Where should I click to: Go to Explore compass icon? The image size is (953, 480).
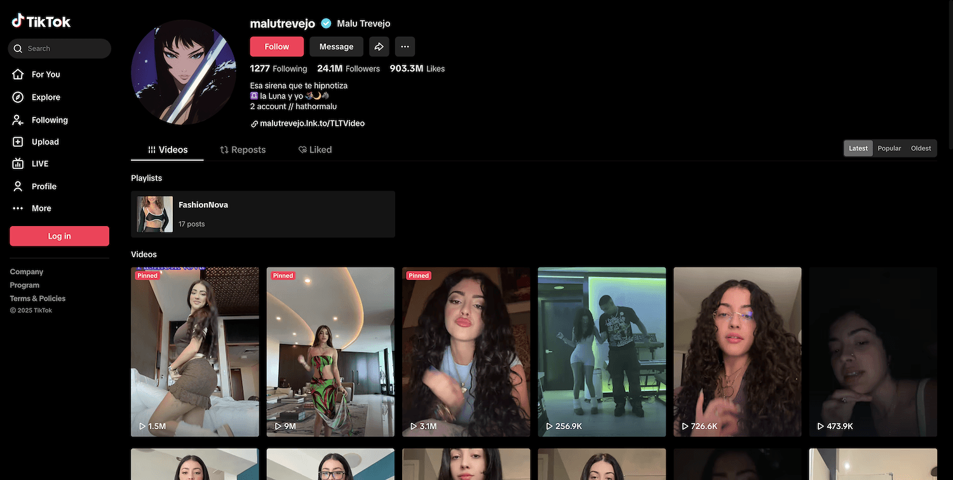[18, 97]
